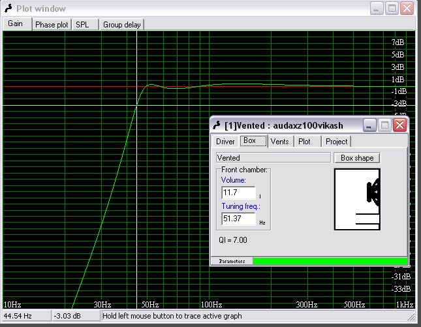Show the Group delay tab
The image size is (421, 327).
point(122,25)
